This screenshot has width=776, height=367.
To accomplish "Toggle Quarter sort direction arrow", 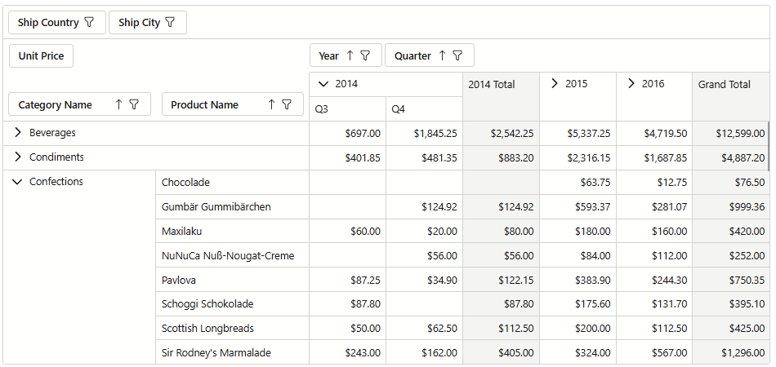I will 442,55.
